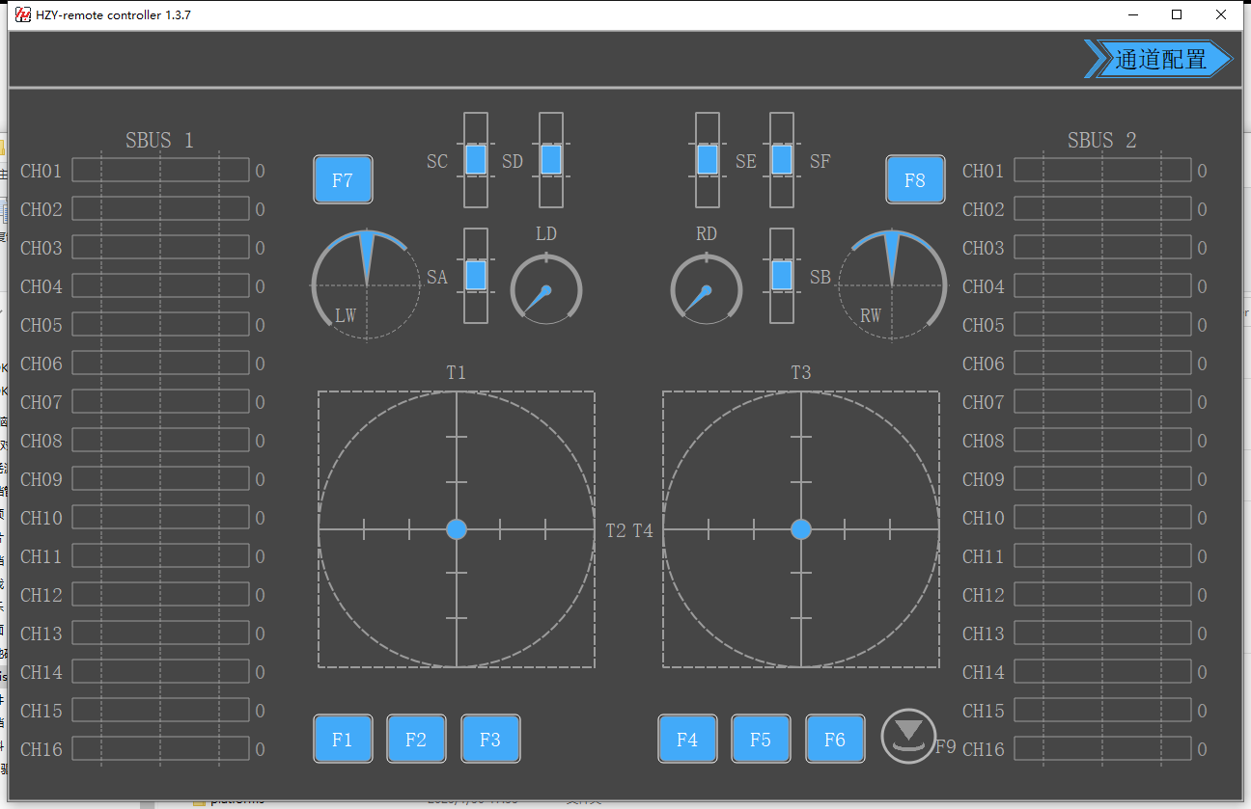
Task: Flip the SE switch
Action: (708, 160)
